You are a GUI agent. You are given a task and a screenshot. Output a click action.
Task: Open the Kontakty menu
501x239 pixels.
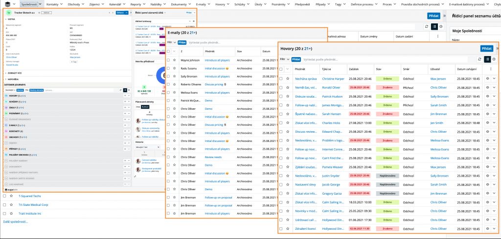[x=54, y=4]
